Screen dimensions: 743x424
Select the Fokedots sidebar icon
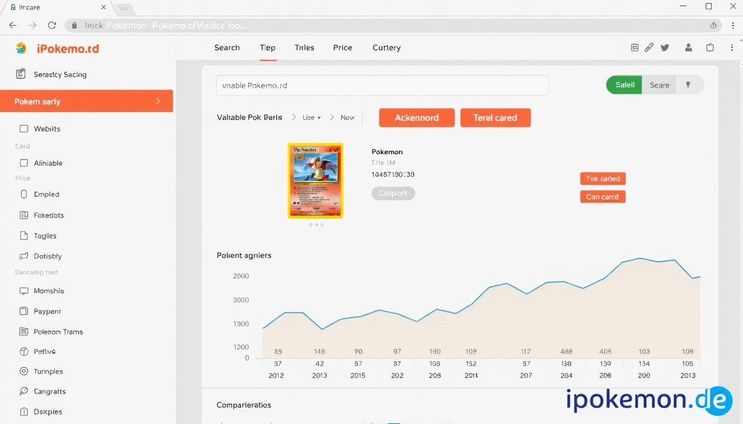point(24,215)
